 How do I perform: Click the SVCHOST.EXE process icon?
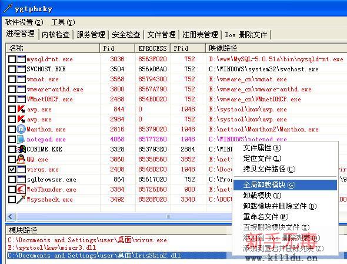click(21, 69)
